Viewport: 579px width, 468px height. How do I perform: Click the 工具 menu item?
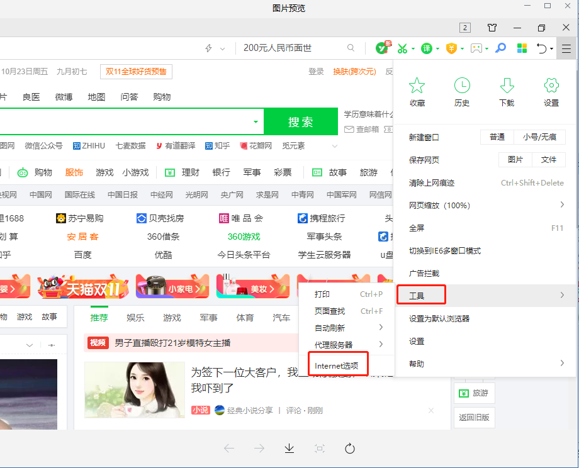420,295
